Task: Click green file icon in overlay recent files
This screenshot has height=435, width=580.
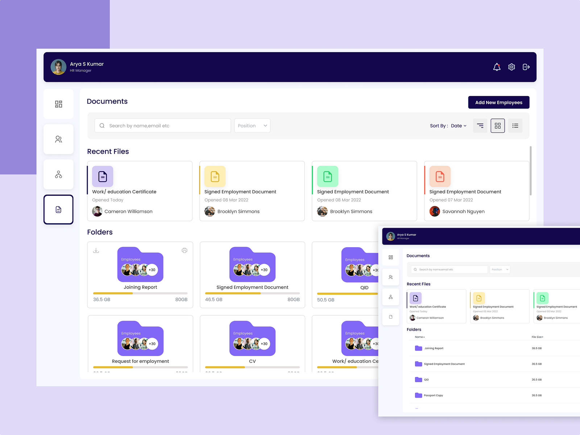Action: coord(542,298)
